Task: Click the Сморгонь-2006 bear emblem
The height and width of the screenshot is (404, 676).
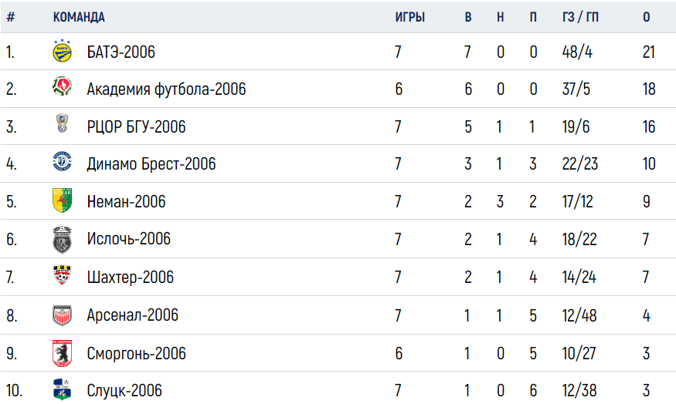Action: (62, 353)
